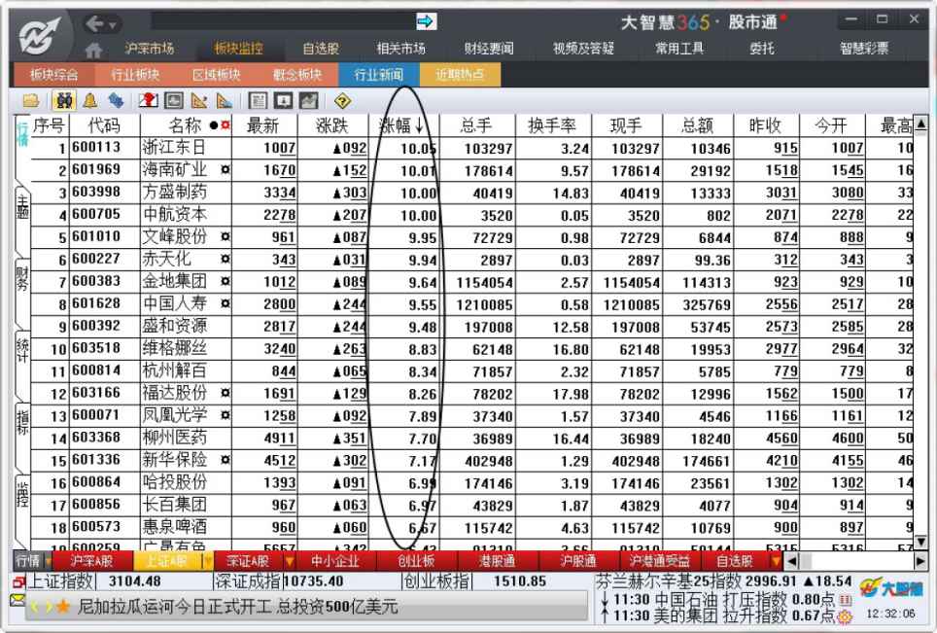Viewport: 937px width, 633px height.
Task: Open the 沪深市场 menu
Action: 150,49
